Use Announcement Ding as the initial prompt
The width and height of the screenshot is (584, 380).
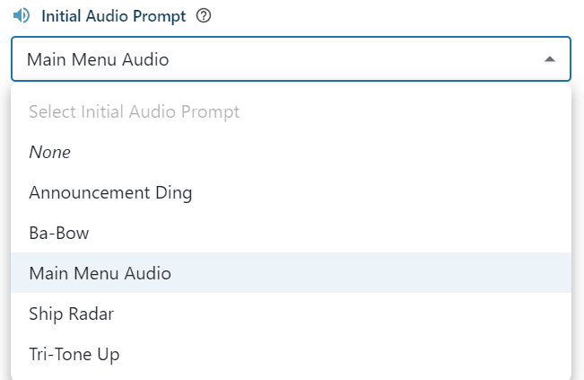(x=110, y=192)
